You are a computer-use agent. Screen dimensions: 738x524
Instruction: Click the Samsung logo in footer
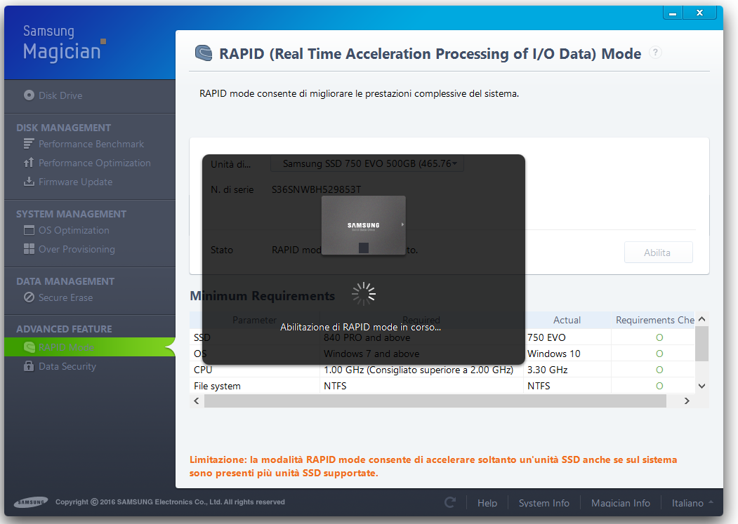31,502
